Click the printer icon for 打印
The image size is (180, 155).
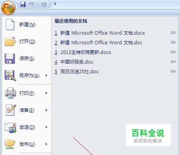tap(10, 93)
